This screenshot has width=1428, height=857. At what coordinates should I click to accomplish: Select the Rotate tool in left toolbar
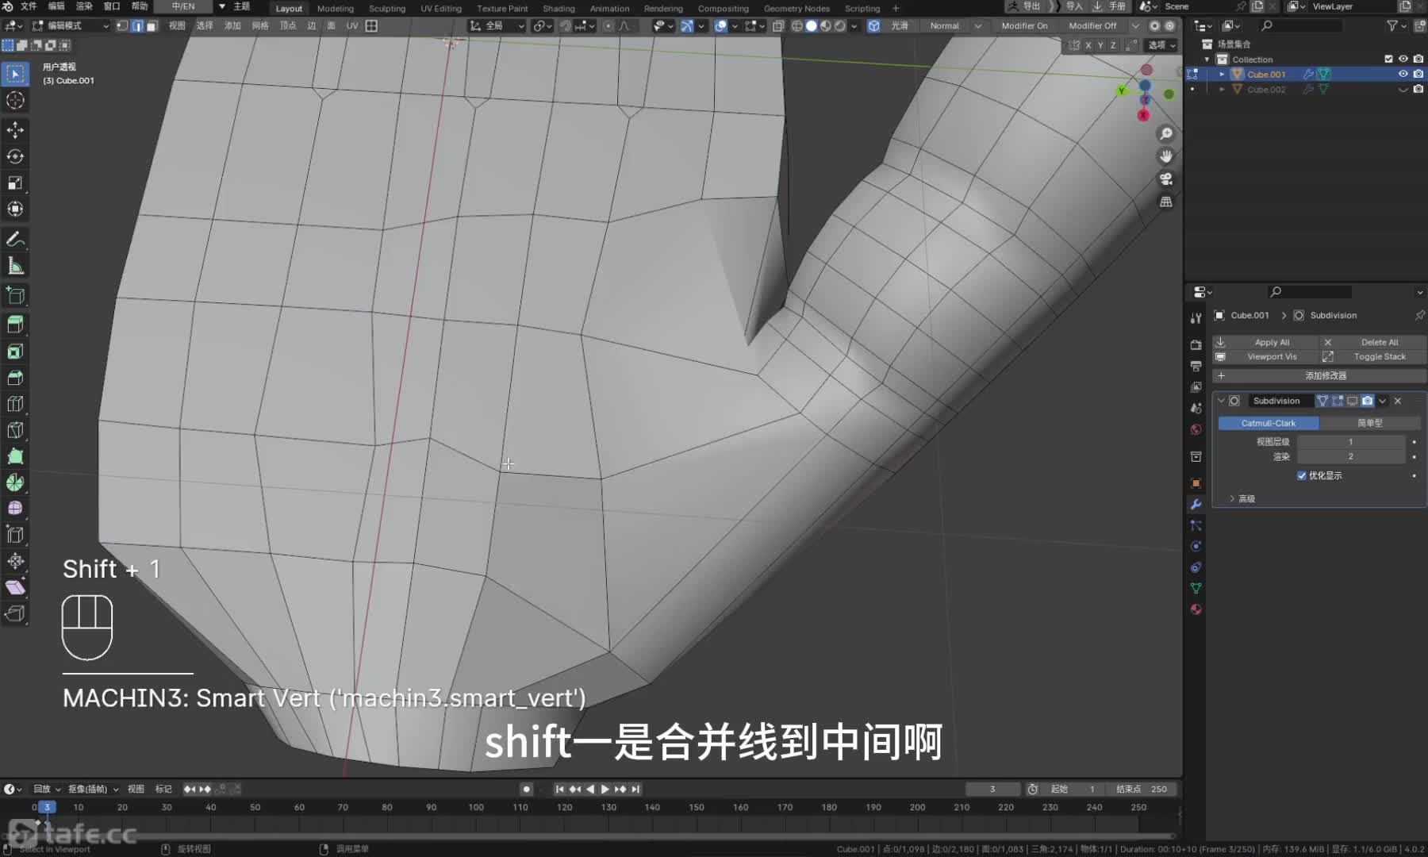(x=15, y=156)
